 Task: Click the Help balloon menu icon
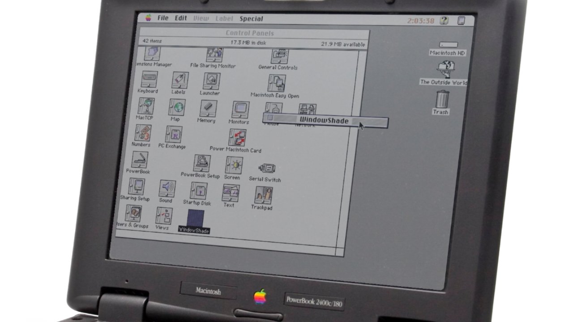tap(444, 21)
